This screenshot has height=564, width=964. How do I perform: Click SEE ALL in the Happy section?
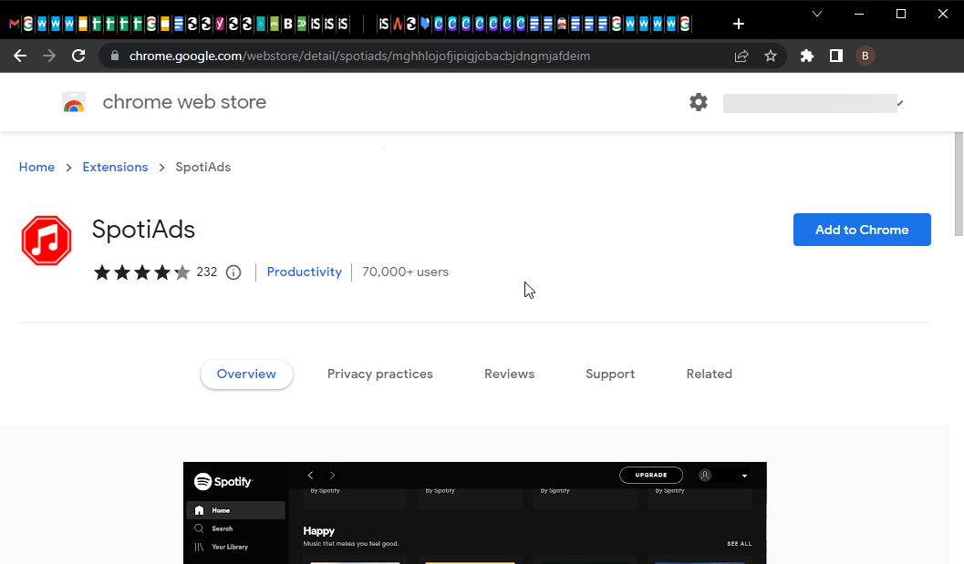739,544
